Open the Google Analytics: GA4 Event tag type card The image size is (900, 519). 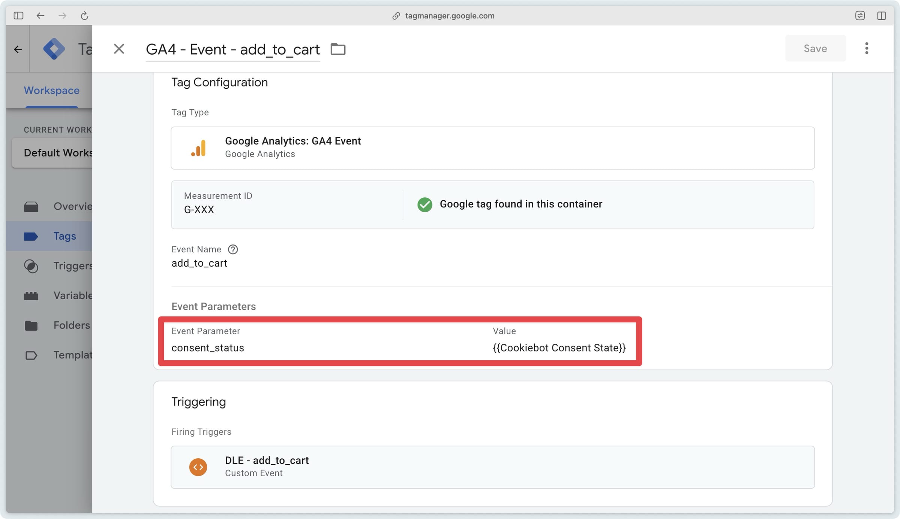click(493, 148)
